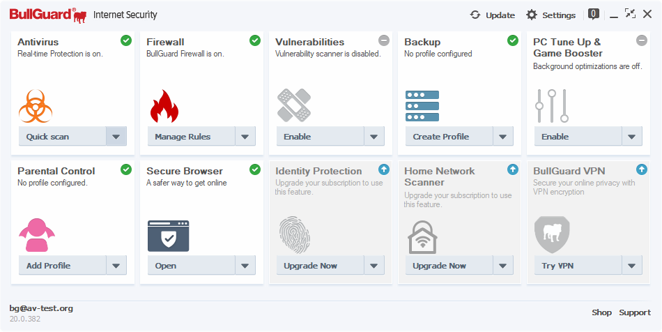Expand the Quick scan dropdown arrow
Image resolution: width=662 pixels, height=332 pixels.
[116, 137]
